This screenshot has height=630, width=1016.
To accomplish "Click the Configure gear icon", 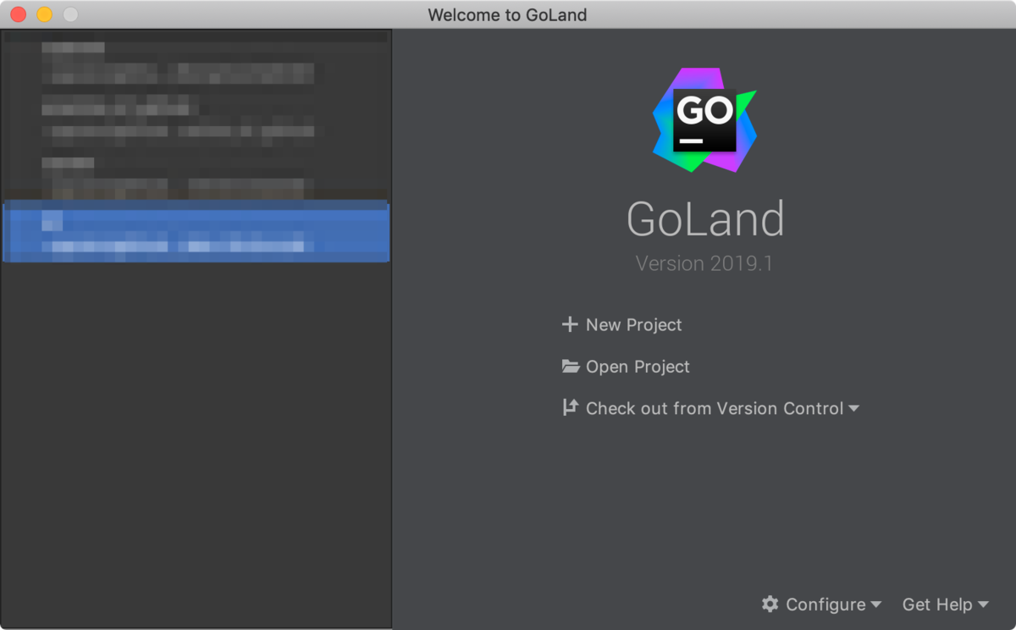I will pos(770,604).
